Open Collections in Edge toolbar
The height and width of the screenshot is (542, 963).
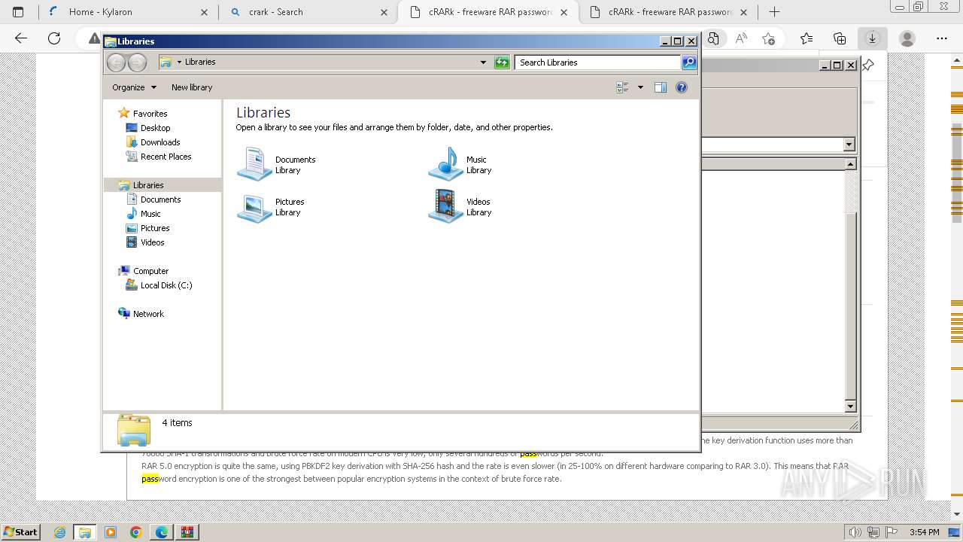click(x=840, y=38)
